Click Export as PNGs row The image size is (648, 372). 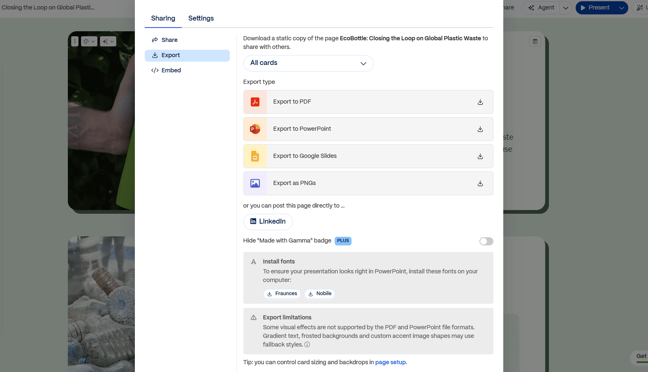click(x=368, y=183)
